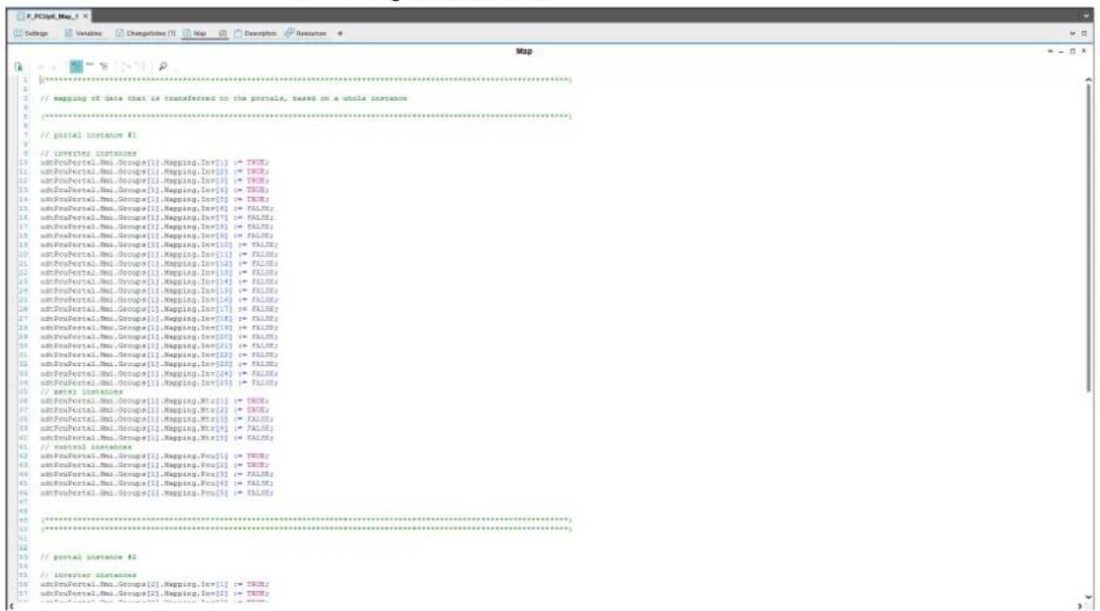Open search with the magnifier icon
The image size is (1100, 611).
click(163, 66)
